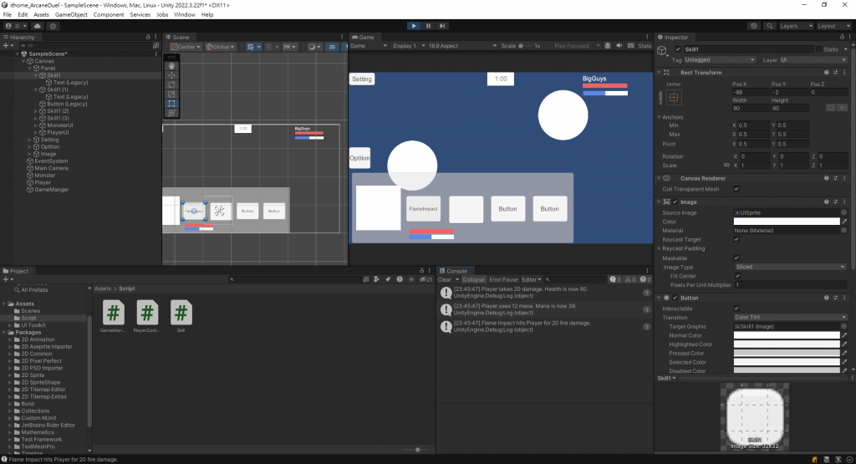856x464 pixels.
Task: Toggle console error count filter
Action: [x=645, y=279]
